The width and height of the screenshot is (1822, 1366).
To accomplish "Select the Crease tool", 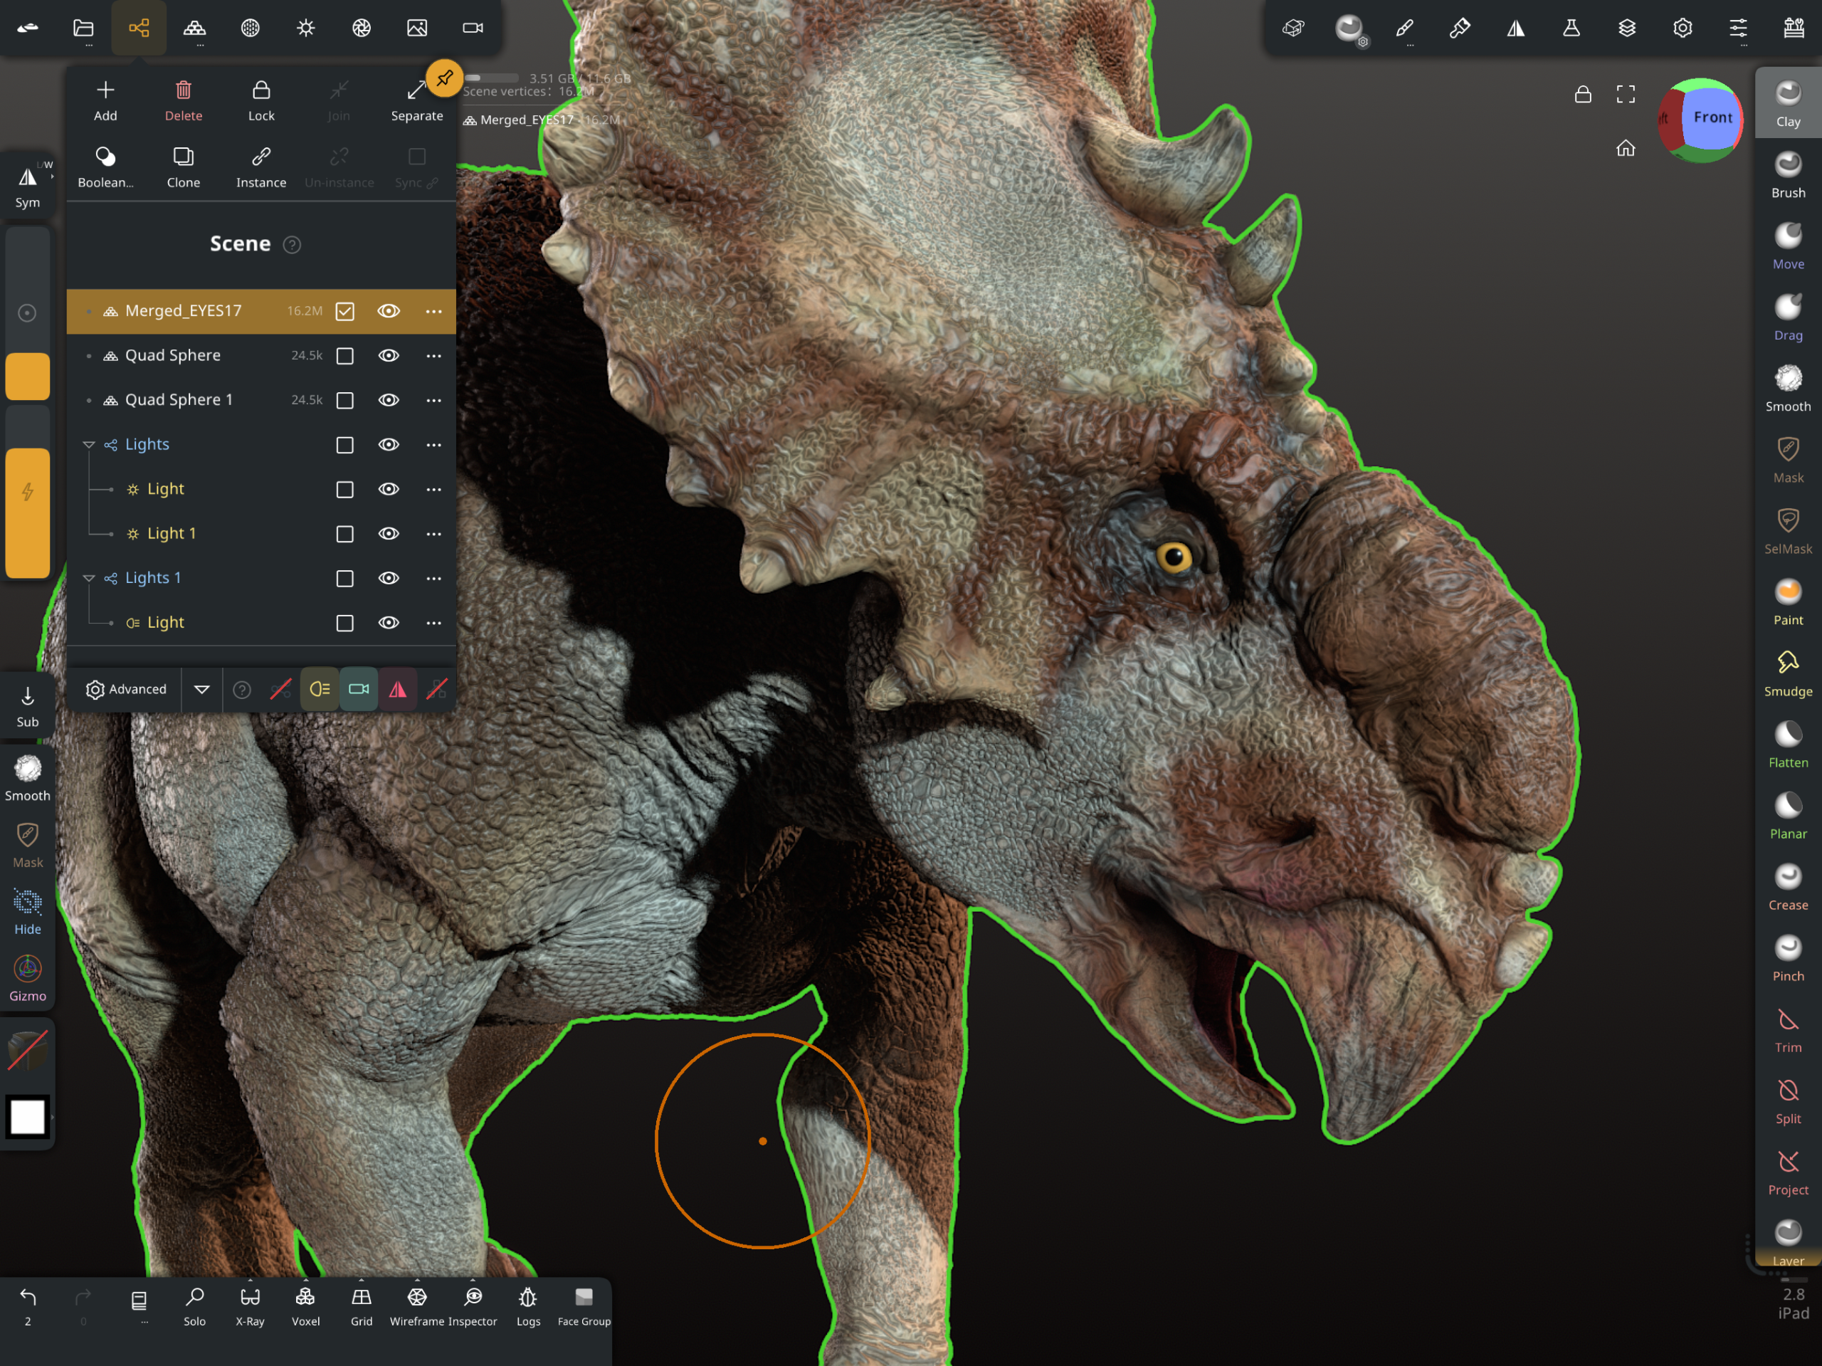I will [1787, 888].
